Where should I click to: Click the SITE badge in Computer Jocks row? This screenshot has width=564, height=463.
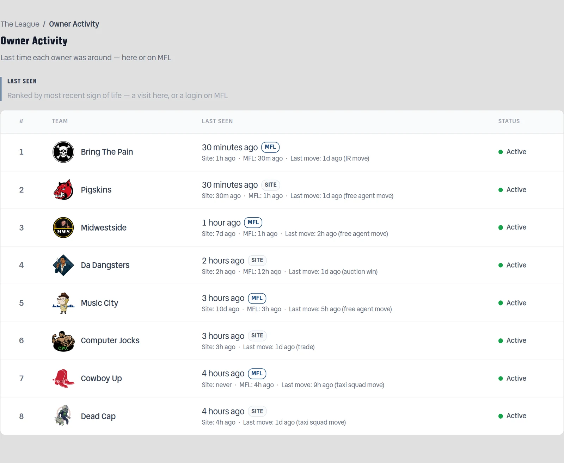point(257,336)
